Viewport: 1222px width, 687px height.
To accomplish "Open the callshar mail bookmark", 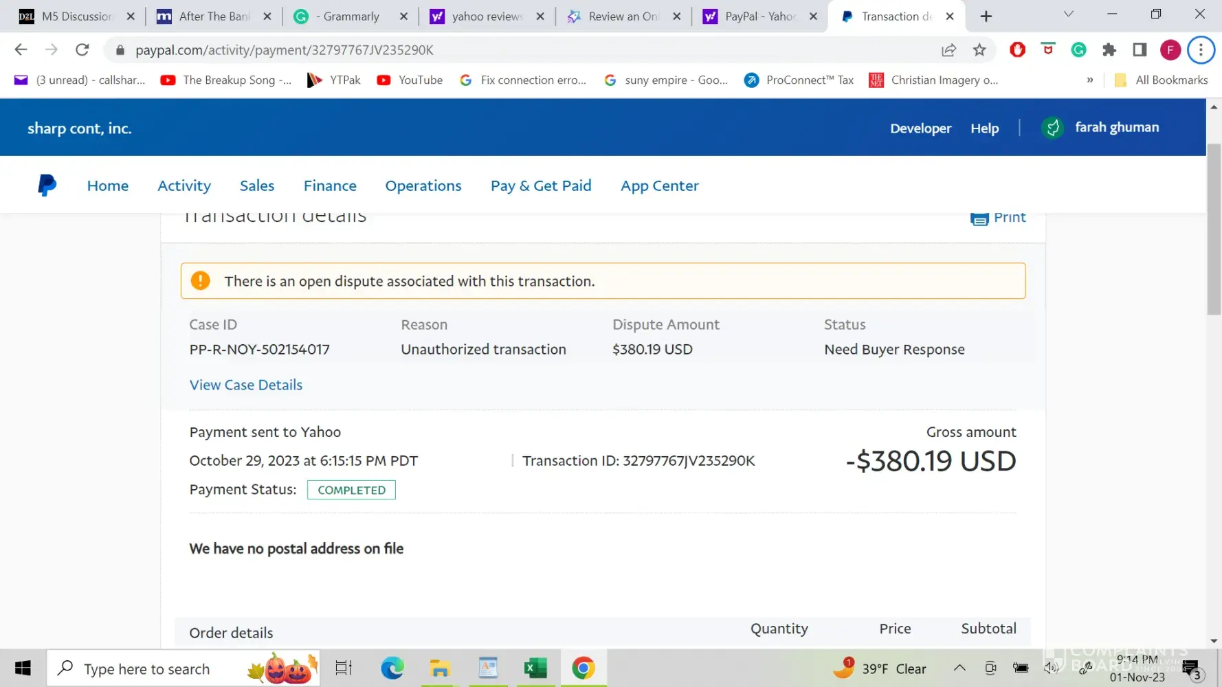I will (x=80, y=80).
